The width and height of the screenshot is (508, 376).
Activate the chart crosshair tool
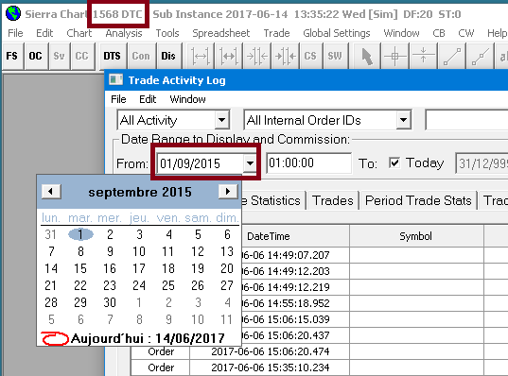394,57
